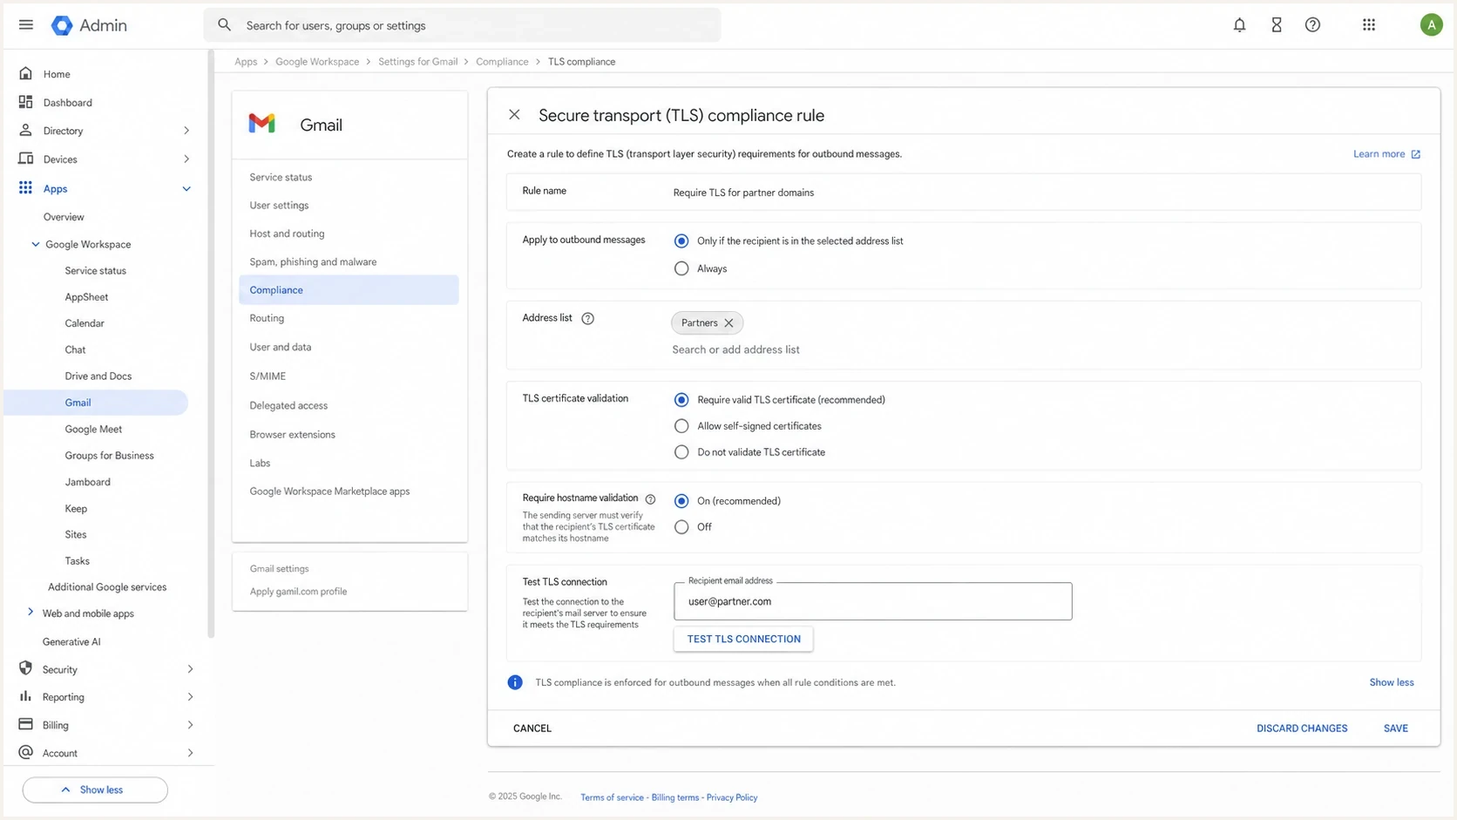Expand the Billing section chevron
The height and width of the screenshot is (820, 1457).
coord(190,725)
